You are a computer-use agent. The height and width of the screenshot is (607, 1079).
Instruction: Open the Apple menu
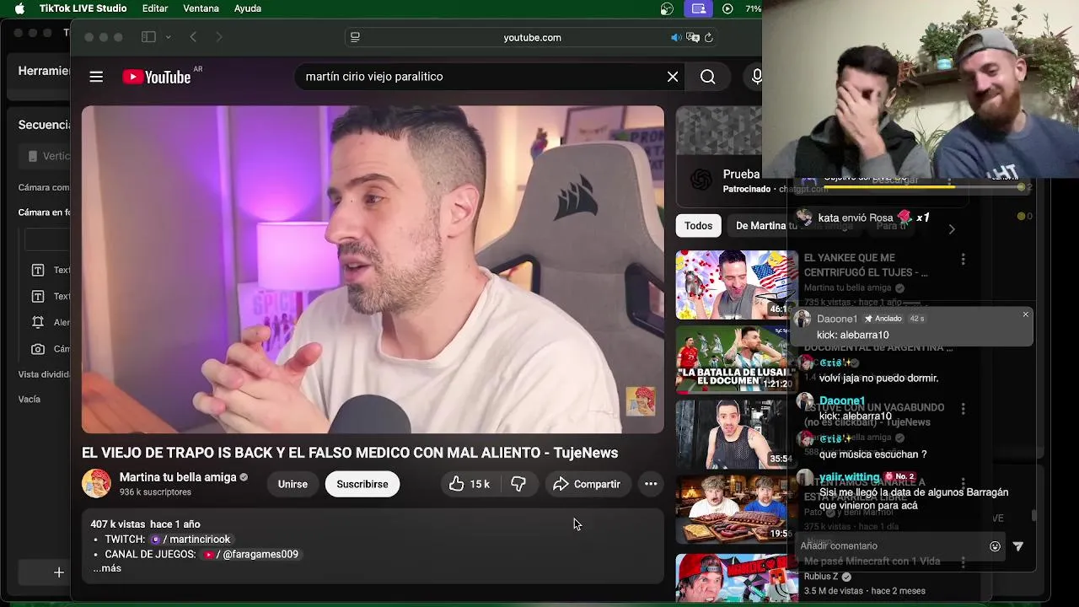click(x=19, y=8)
